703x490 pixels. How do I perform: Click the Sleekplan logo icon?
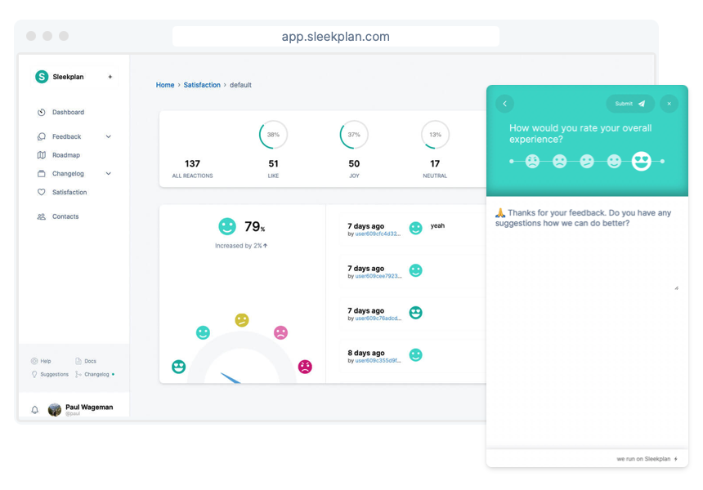click(x=41, y=76)
